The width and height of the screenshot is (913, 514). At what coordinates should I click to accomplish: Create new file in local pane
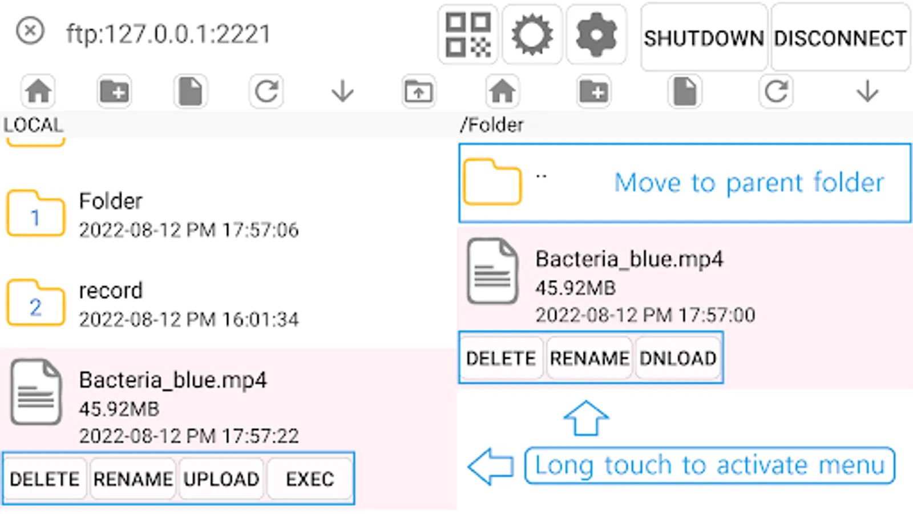pos(191,91)
